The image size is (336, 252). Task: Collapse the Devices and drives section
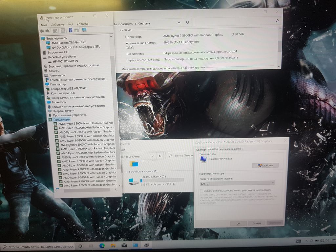click(127, 171)
